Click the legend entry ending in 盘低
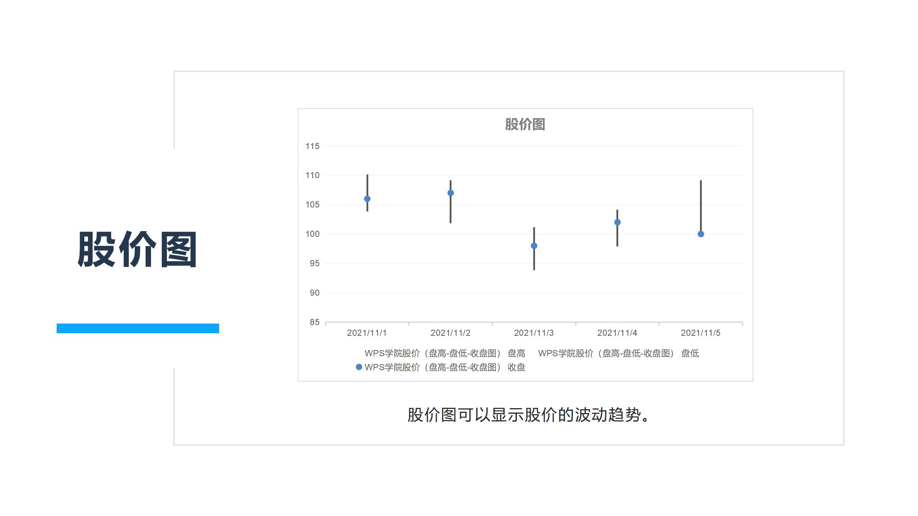 (x=619, y=353)
